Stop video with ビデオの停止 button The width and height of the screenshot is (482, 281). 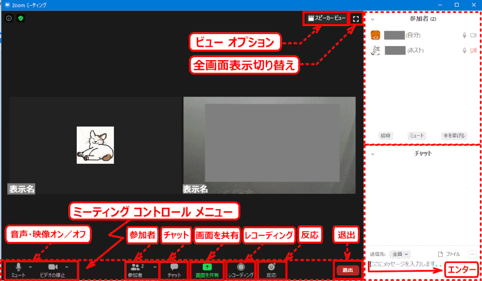tap(52, 270)
